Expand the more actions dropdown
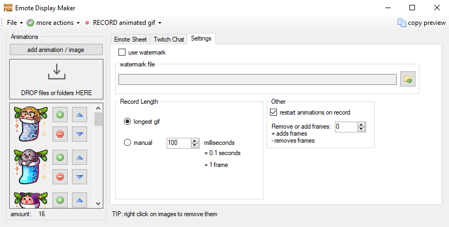The height and width of the screenshot is (227, 449). point(53,23)
